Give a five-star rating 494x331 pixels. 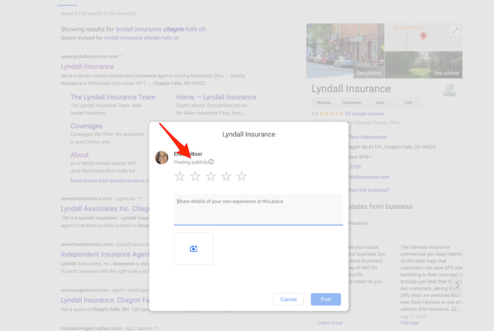click(241, 176)
